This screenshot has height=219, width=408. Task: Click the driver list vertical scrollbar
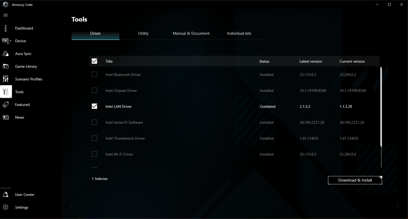point(381,107)
